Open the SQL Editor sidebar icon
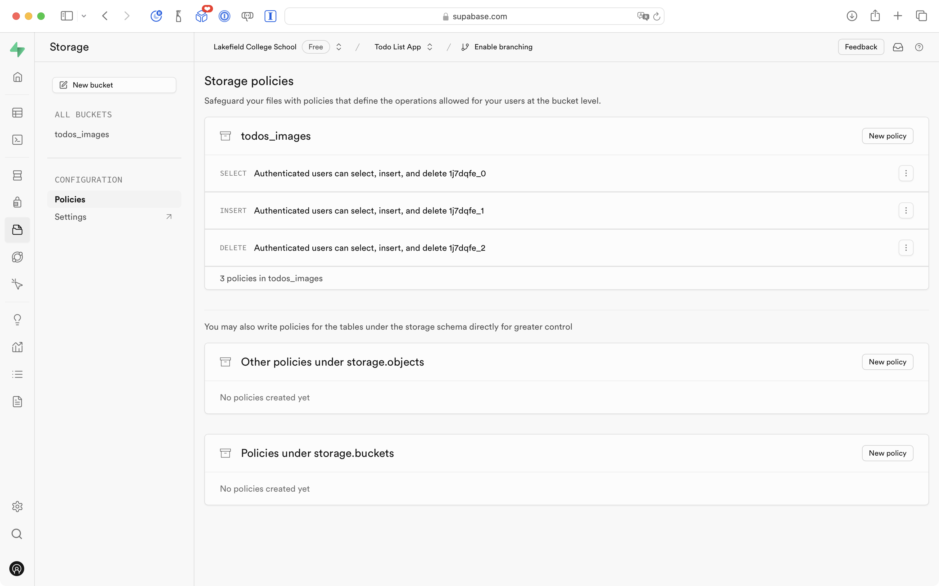Image resolution: width=939 pixels, height=586 pixels. pyautogui.click(x=17, y=140)
